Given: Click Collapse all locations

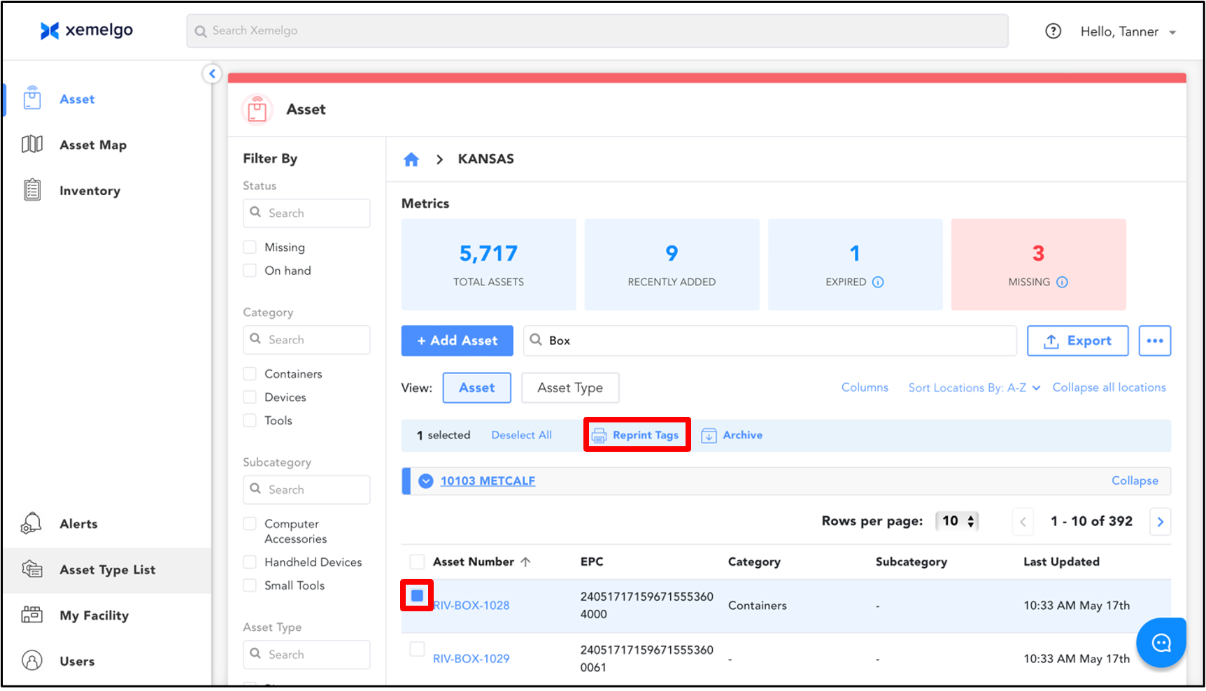Looking at the screenshot, I should (x=1109, y=387).
